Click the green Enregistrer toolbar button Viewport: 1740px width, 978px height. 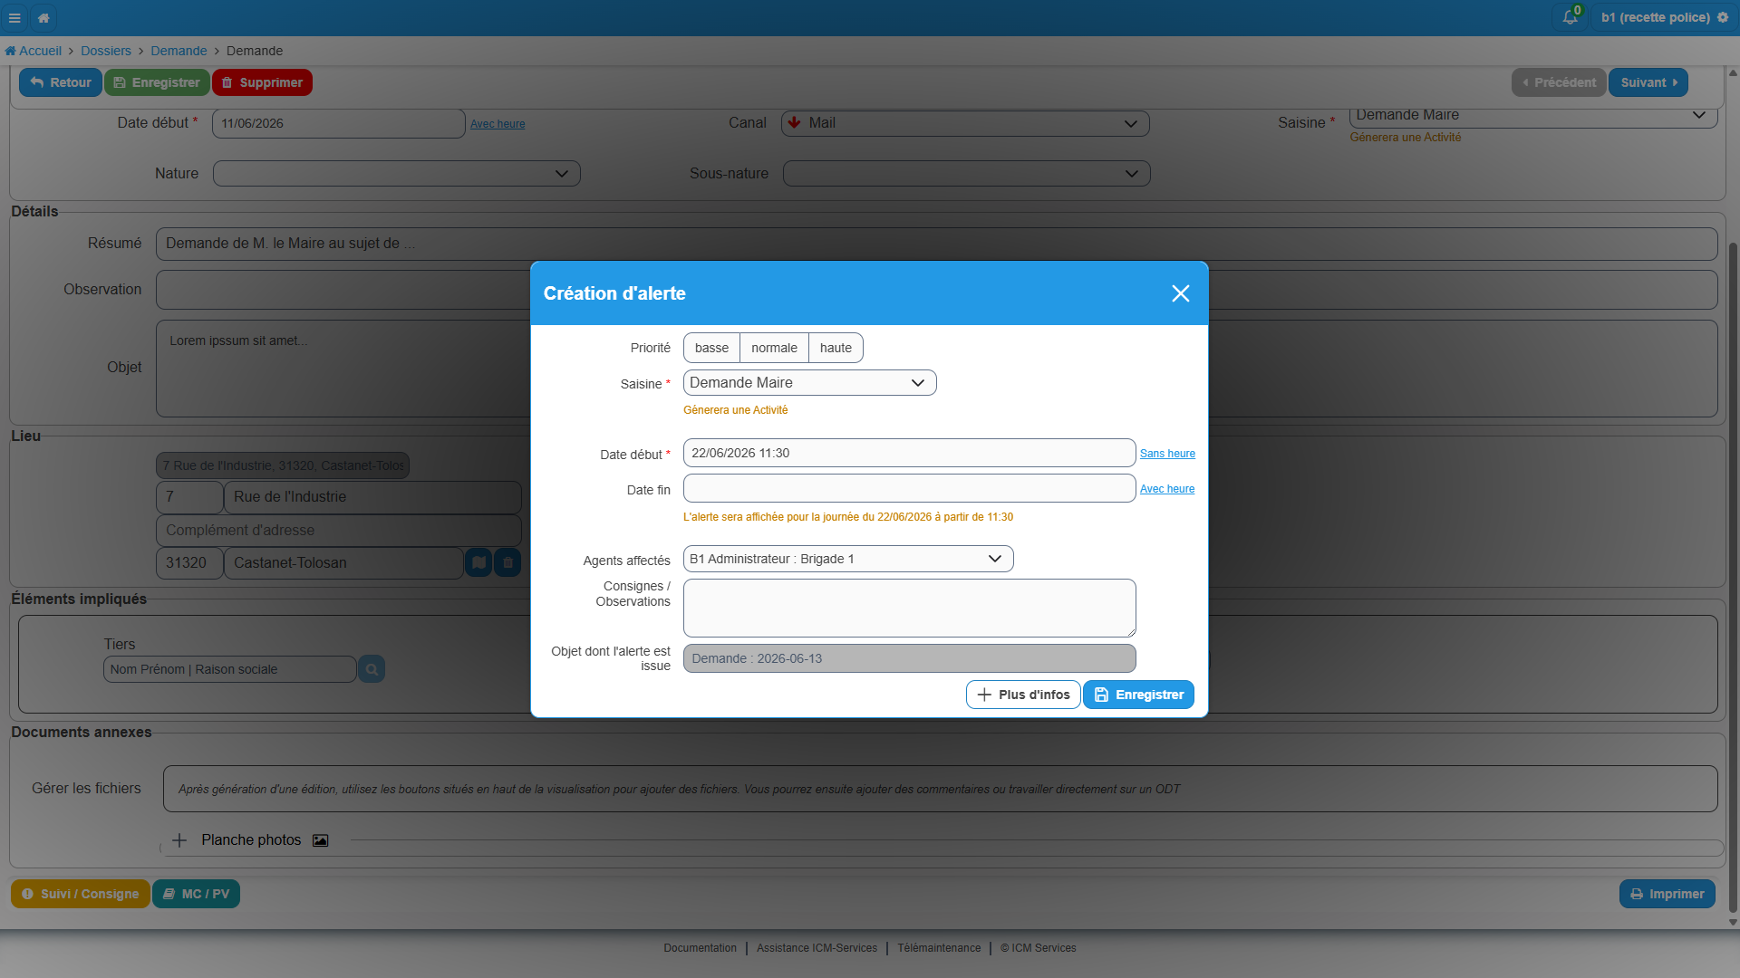click(157, 82)
